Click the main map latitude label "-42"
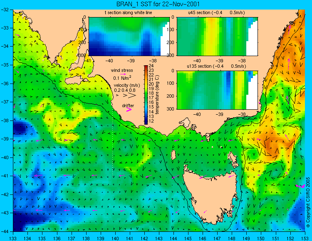 [5, 194]
